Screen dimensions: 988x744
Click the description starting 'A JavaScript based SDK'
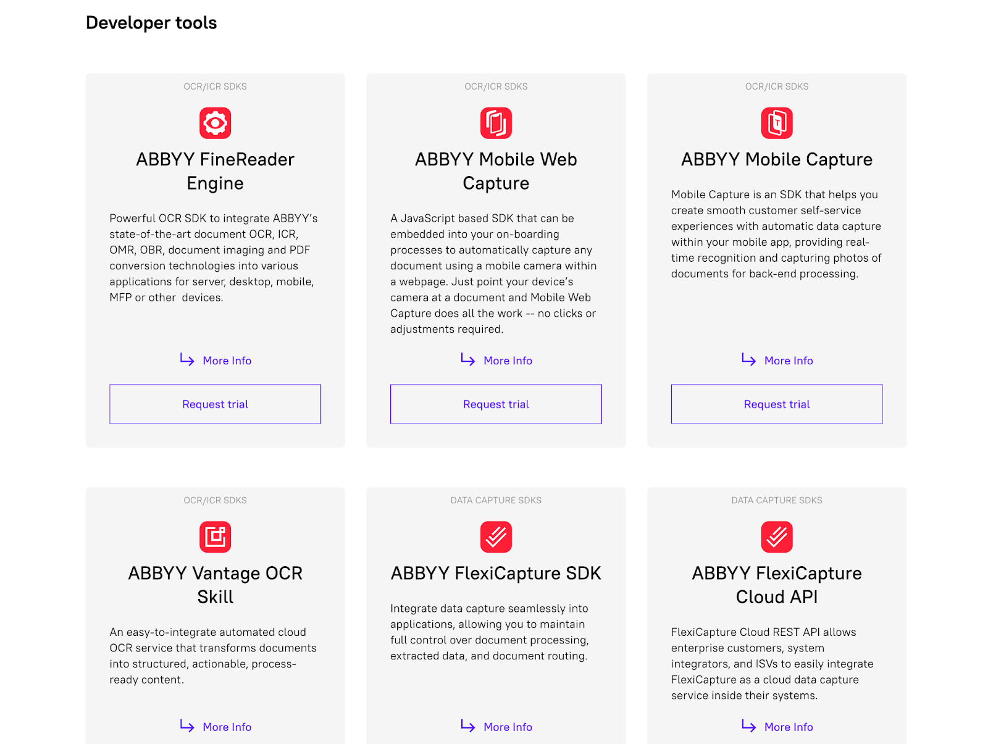click(494, 274)
